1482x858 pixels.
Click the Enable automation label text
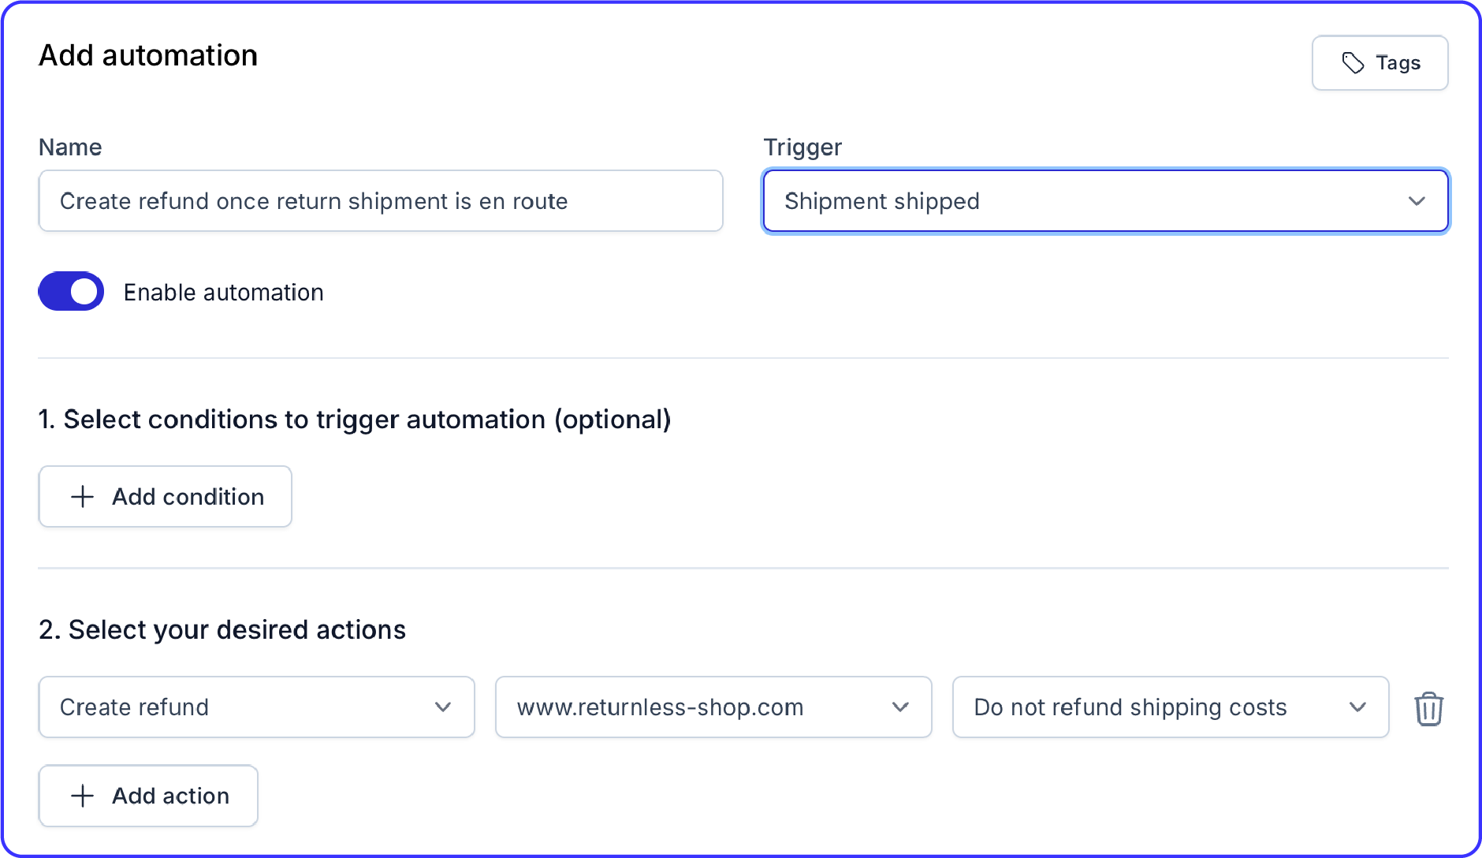224,293
